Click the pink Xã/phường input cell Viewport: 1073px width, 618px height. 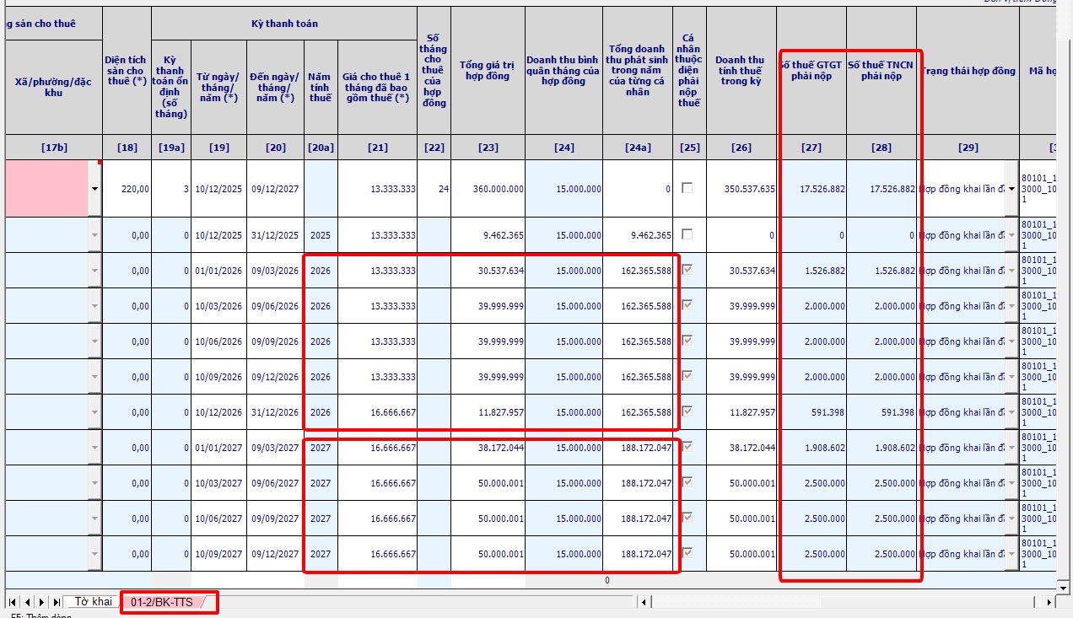click(x=46, y=189)
